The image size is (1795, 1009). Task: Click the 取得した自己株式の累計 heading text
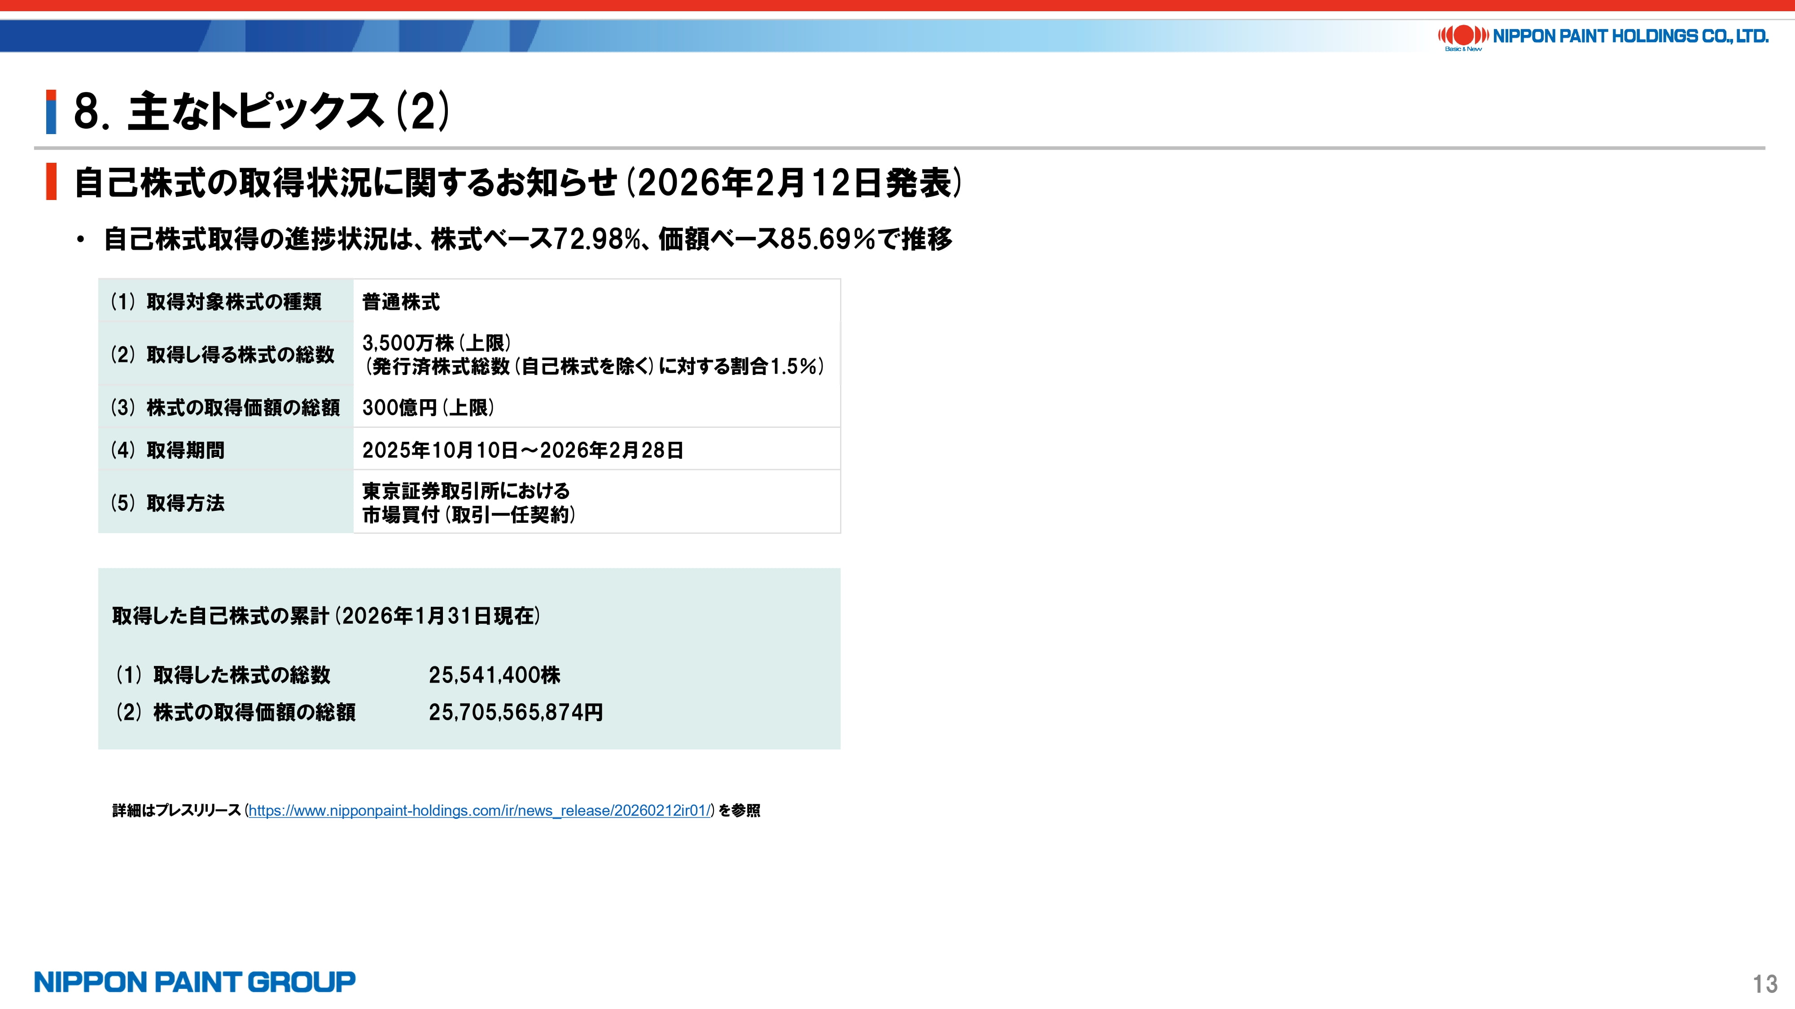[x=326, y=616]
